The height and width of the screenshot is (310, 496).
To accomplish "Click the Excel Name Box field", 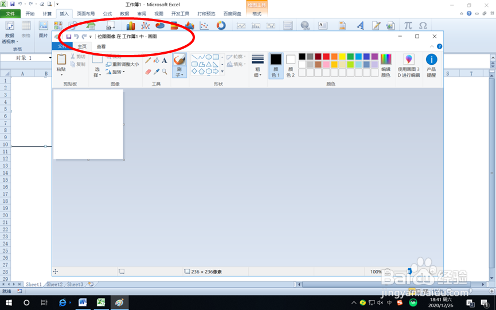I will [24, 57].
